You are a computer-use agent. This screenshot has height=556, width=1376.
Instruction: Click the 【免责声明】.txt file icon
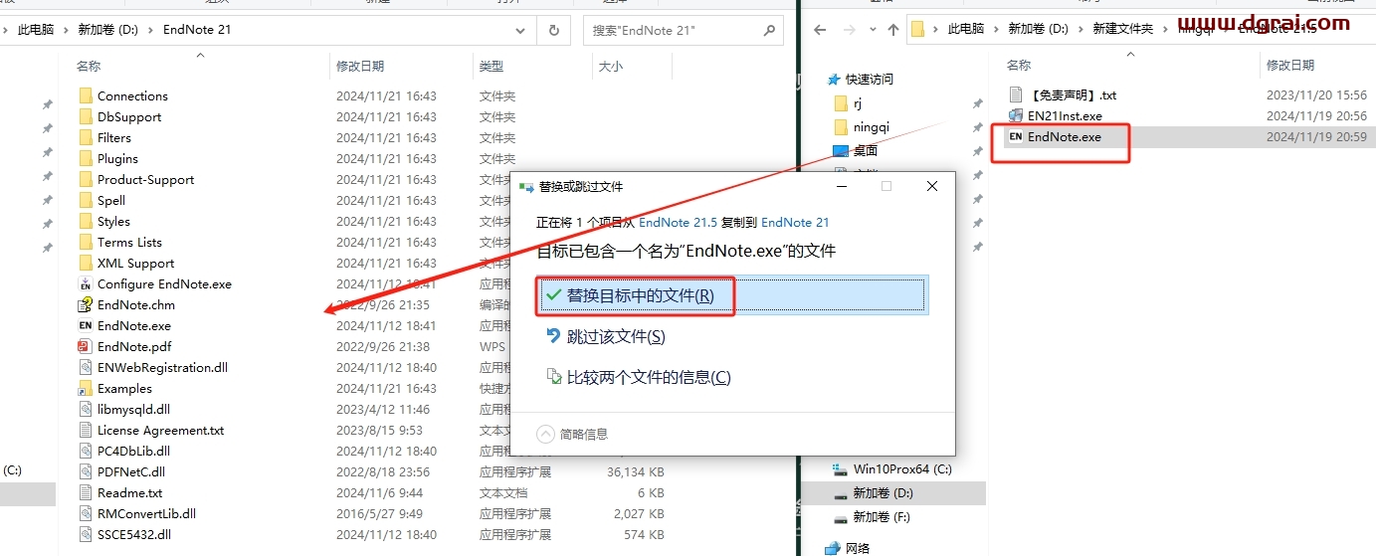coord(1016,95)
